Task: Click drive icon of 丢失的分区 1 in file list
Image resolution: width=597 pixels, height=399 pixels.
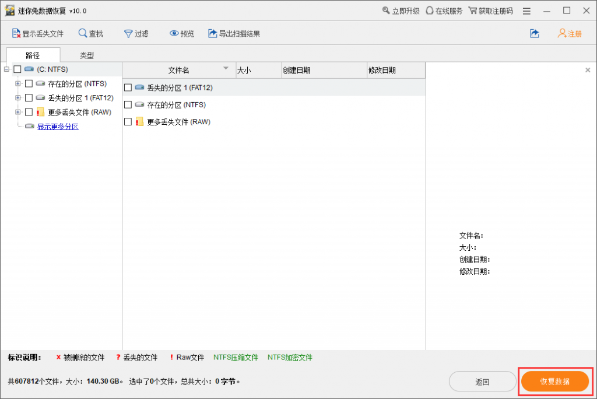Action: tap(139, 87)
